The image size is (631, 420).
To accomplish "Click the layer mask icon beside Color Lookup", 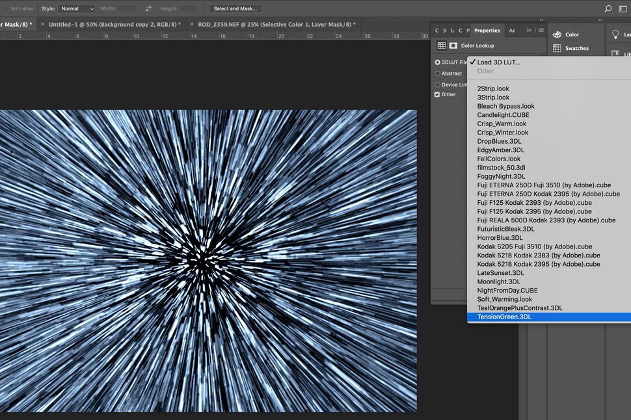I will coord(453,46).
